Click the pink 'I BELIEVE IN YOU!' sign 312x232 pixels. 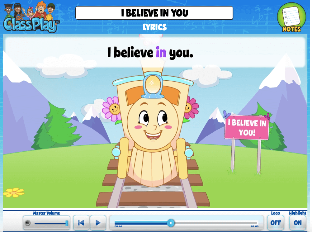247,127
